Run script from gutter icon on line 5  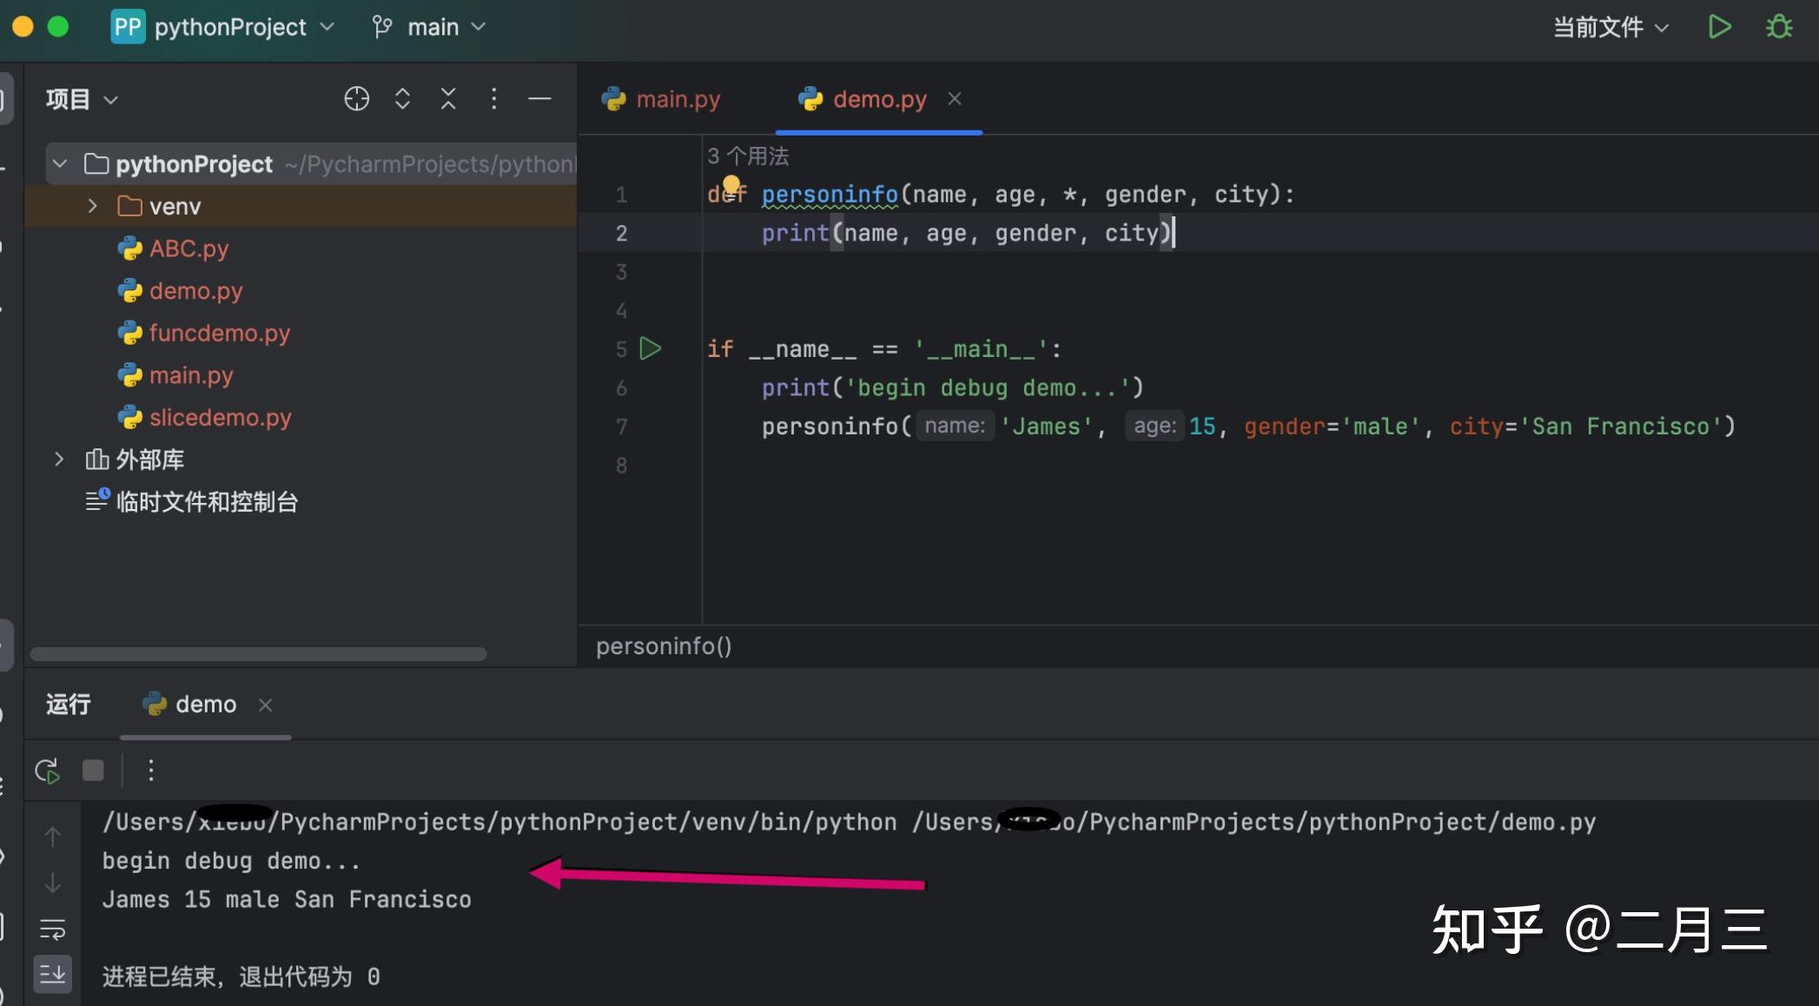[650, 348]
